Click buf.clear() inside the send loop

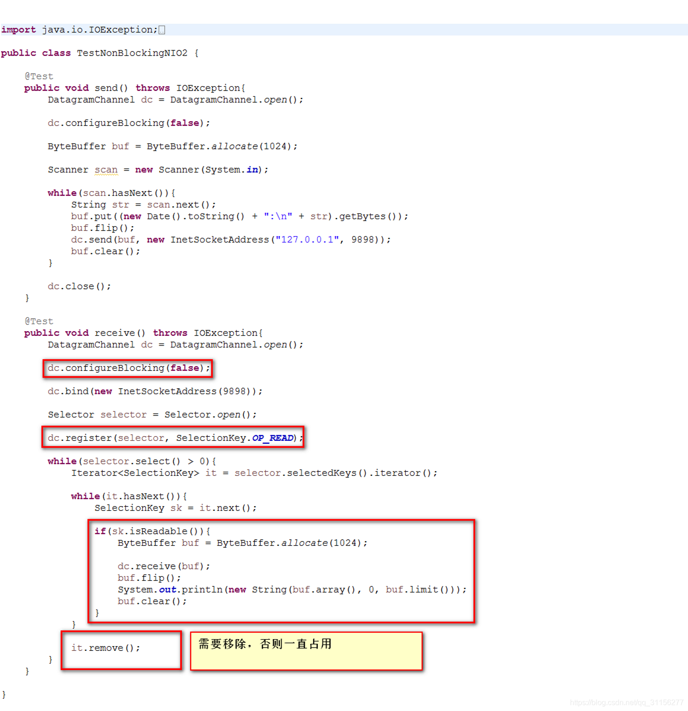105,251
